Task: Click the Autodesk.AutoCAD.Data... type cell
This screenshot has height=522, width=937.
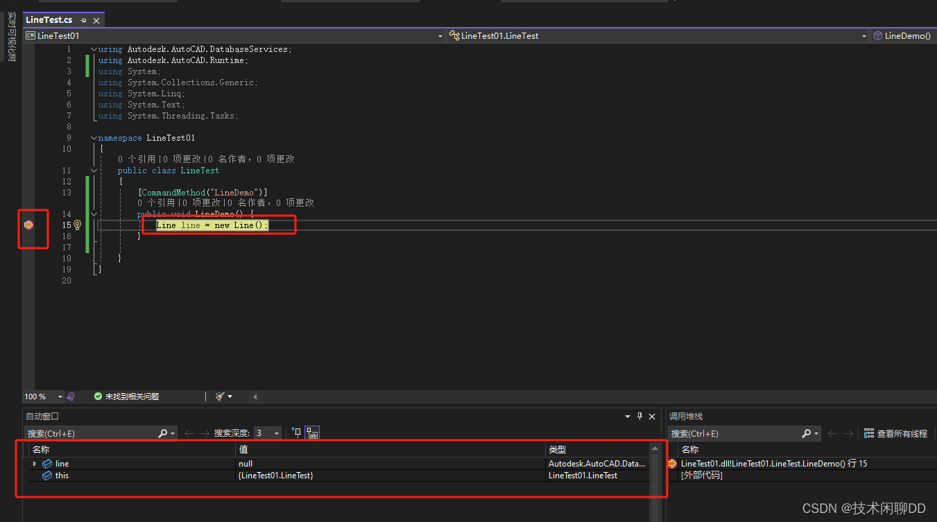Action: (x=597, y=464)
